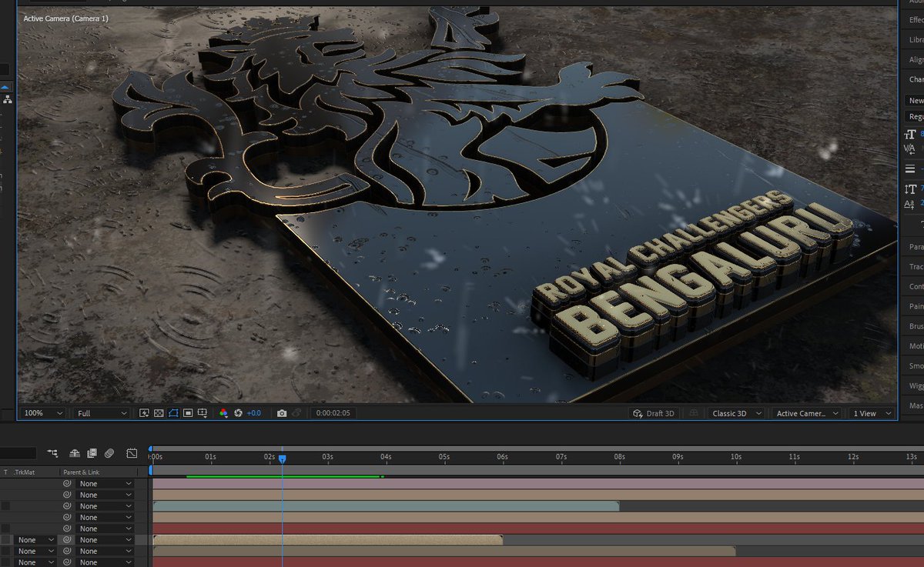Screen dimensions: 924x567
Task: Click the +0.0 exposure value
Action: click(253, 413)
